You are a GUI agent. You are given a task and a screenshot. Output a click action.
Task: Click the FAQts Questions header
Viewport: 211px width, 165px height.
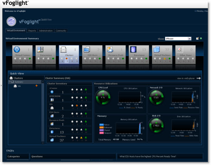point(37,156)
